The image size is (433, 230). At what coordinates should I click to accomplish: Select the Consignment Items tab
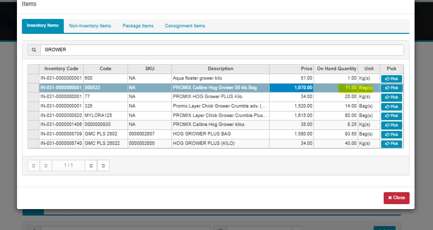[x=185, y=26]
